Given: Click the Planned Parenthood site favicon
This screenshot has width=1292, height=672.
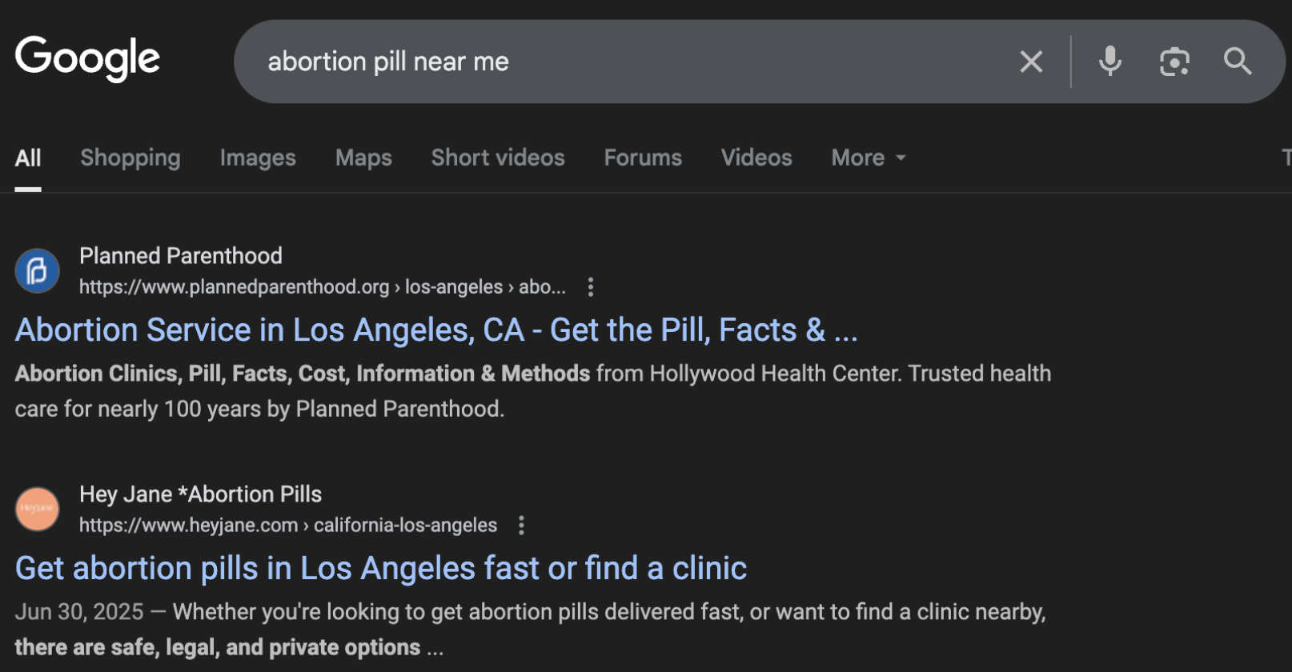Looking at the screenshot, I should [38, 271].
